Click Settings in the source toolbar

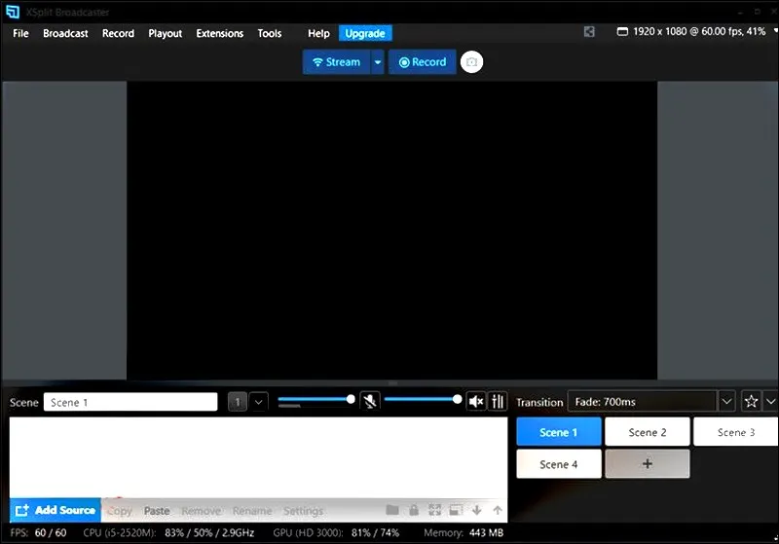pyautogui.click(x=303, y=511)
